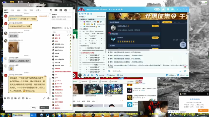This screenshot has height=117, width=209.
Task: Start a video call in QQ group
Action: point(56,10)
